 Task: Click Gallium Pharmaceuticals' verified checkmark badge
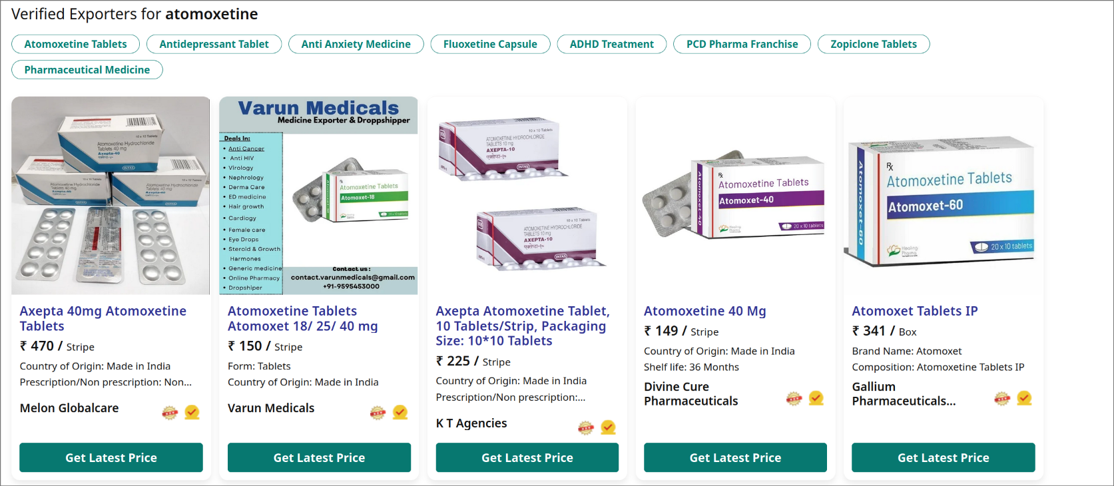tap(1024, 398)
